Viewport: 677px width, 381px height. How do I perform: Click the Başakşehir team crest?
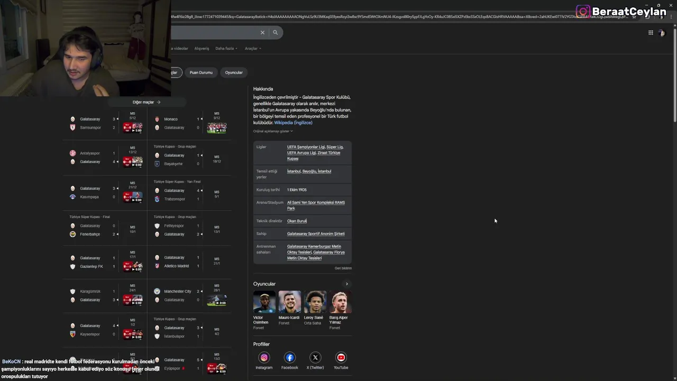coord(157,164)
